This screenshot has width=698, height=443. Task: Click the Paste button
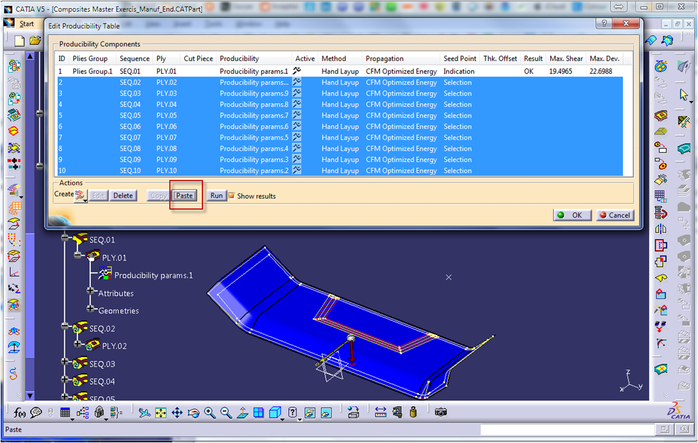pyautogui.click(x=184, y=196)
